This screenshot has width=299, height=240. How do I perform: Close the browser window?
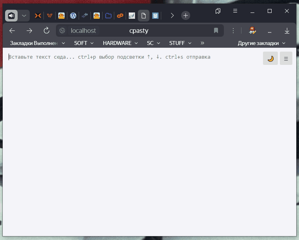287,11
